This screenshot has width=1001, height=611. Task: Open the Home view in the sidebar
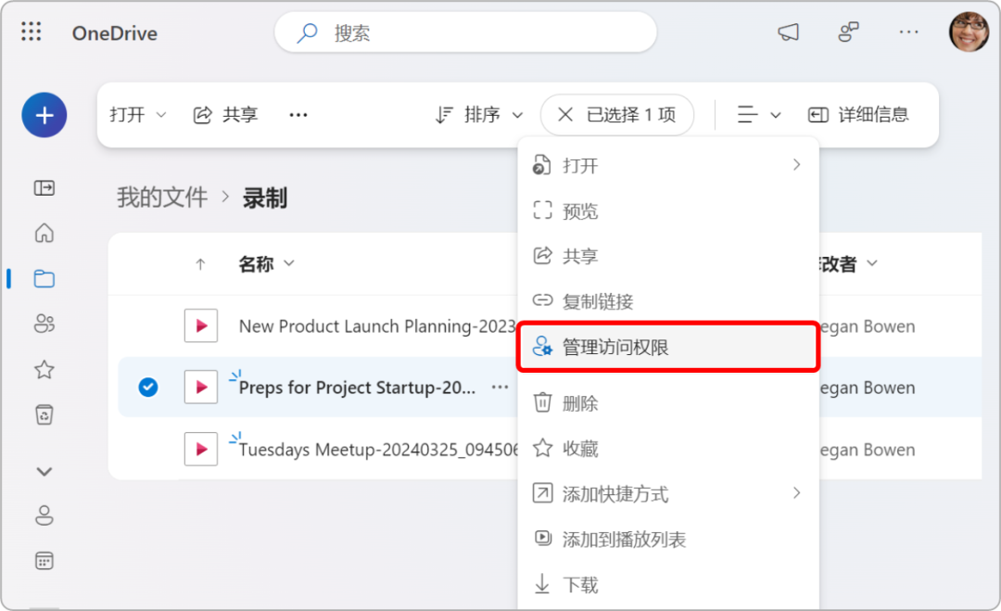[x=44, y=233]
